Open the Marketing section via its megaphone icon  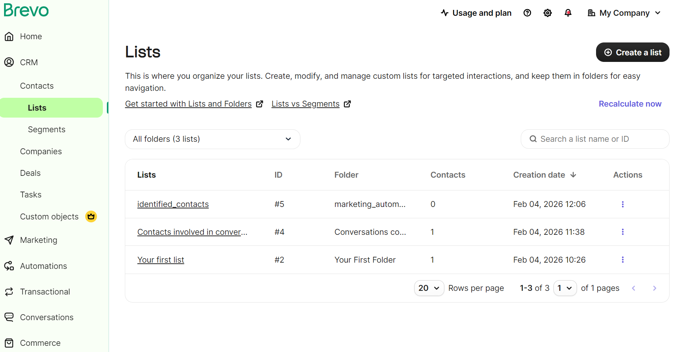coord(9,240)
